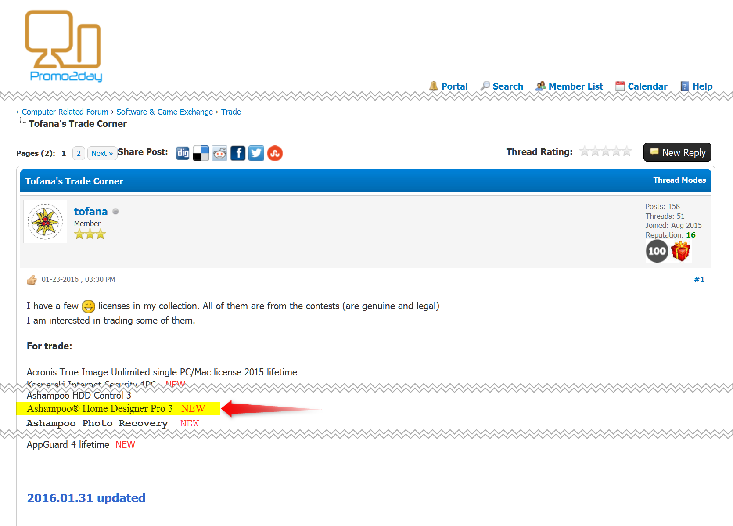This screenshot has height=526, width=733.
Task: Click the thumbs-up icon beside post date
Action: coord(32,280)
